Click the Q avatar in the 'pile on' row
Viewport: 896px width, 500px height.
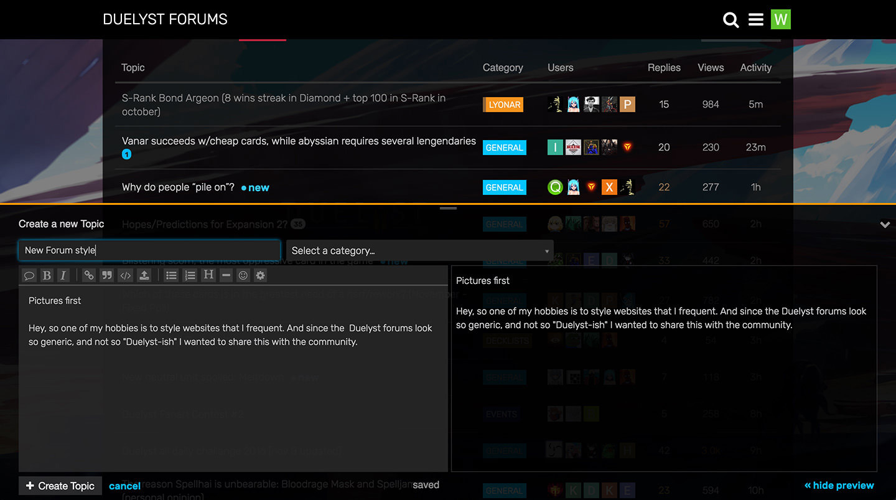click(x=555, y=187)
